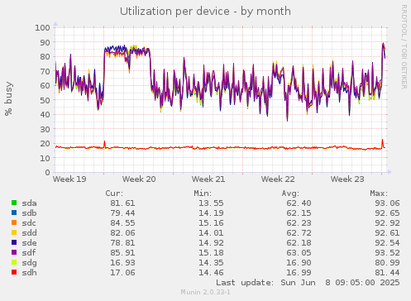The height and width of the screenshot is (301, 411).
Task: Click the sdf device label
Action: 29,253
